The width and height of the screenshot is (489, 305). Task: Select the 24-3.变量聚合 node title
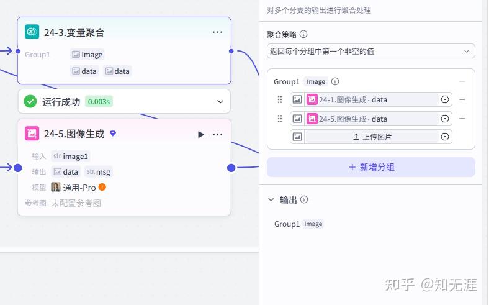pyautogui.click(x=74, y=32)
